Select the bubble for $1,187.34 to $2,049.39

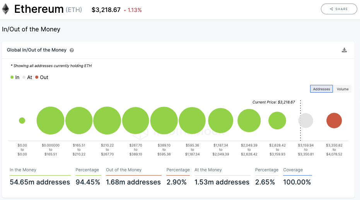(x=221, y=121)
